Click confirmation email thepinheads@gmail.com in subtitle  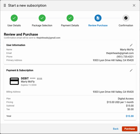click(x=48, y=38)
